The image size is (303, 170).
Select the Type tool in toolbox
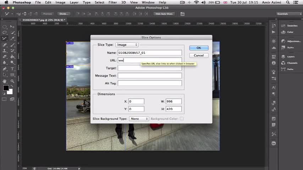pos(12,69)
